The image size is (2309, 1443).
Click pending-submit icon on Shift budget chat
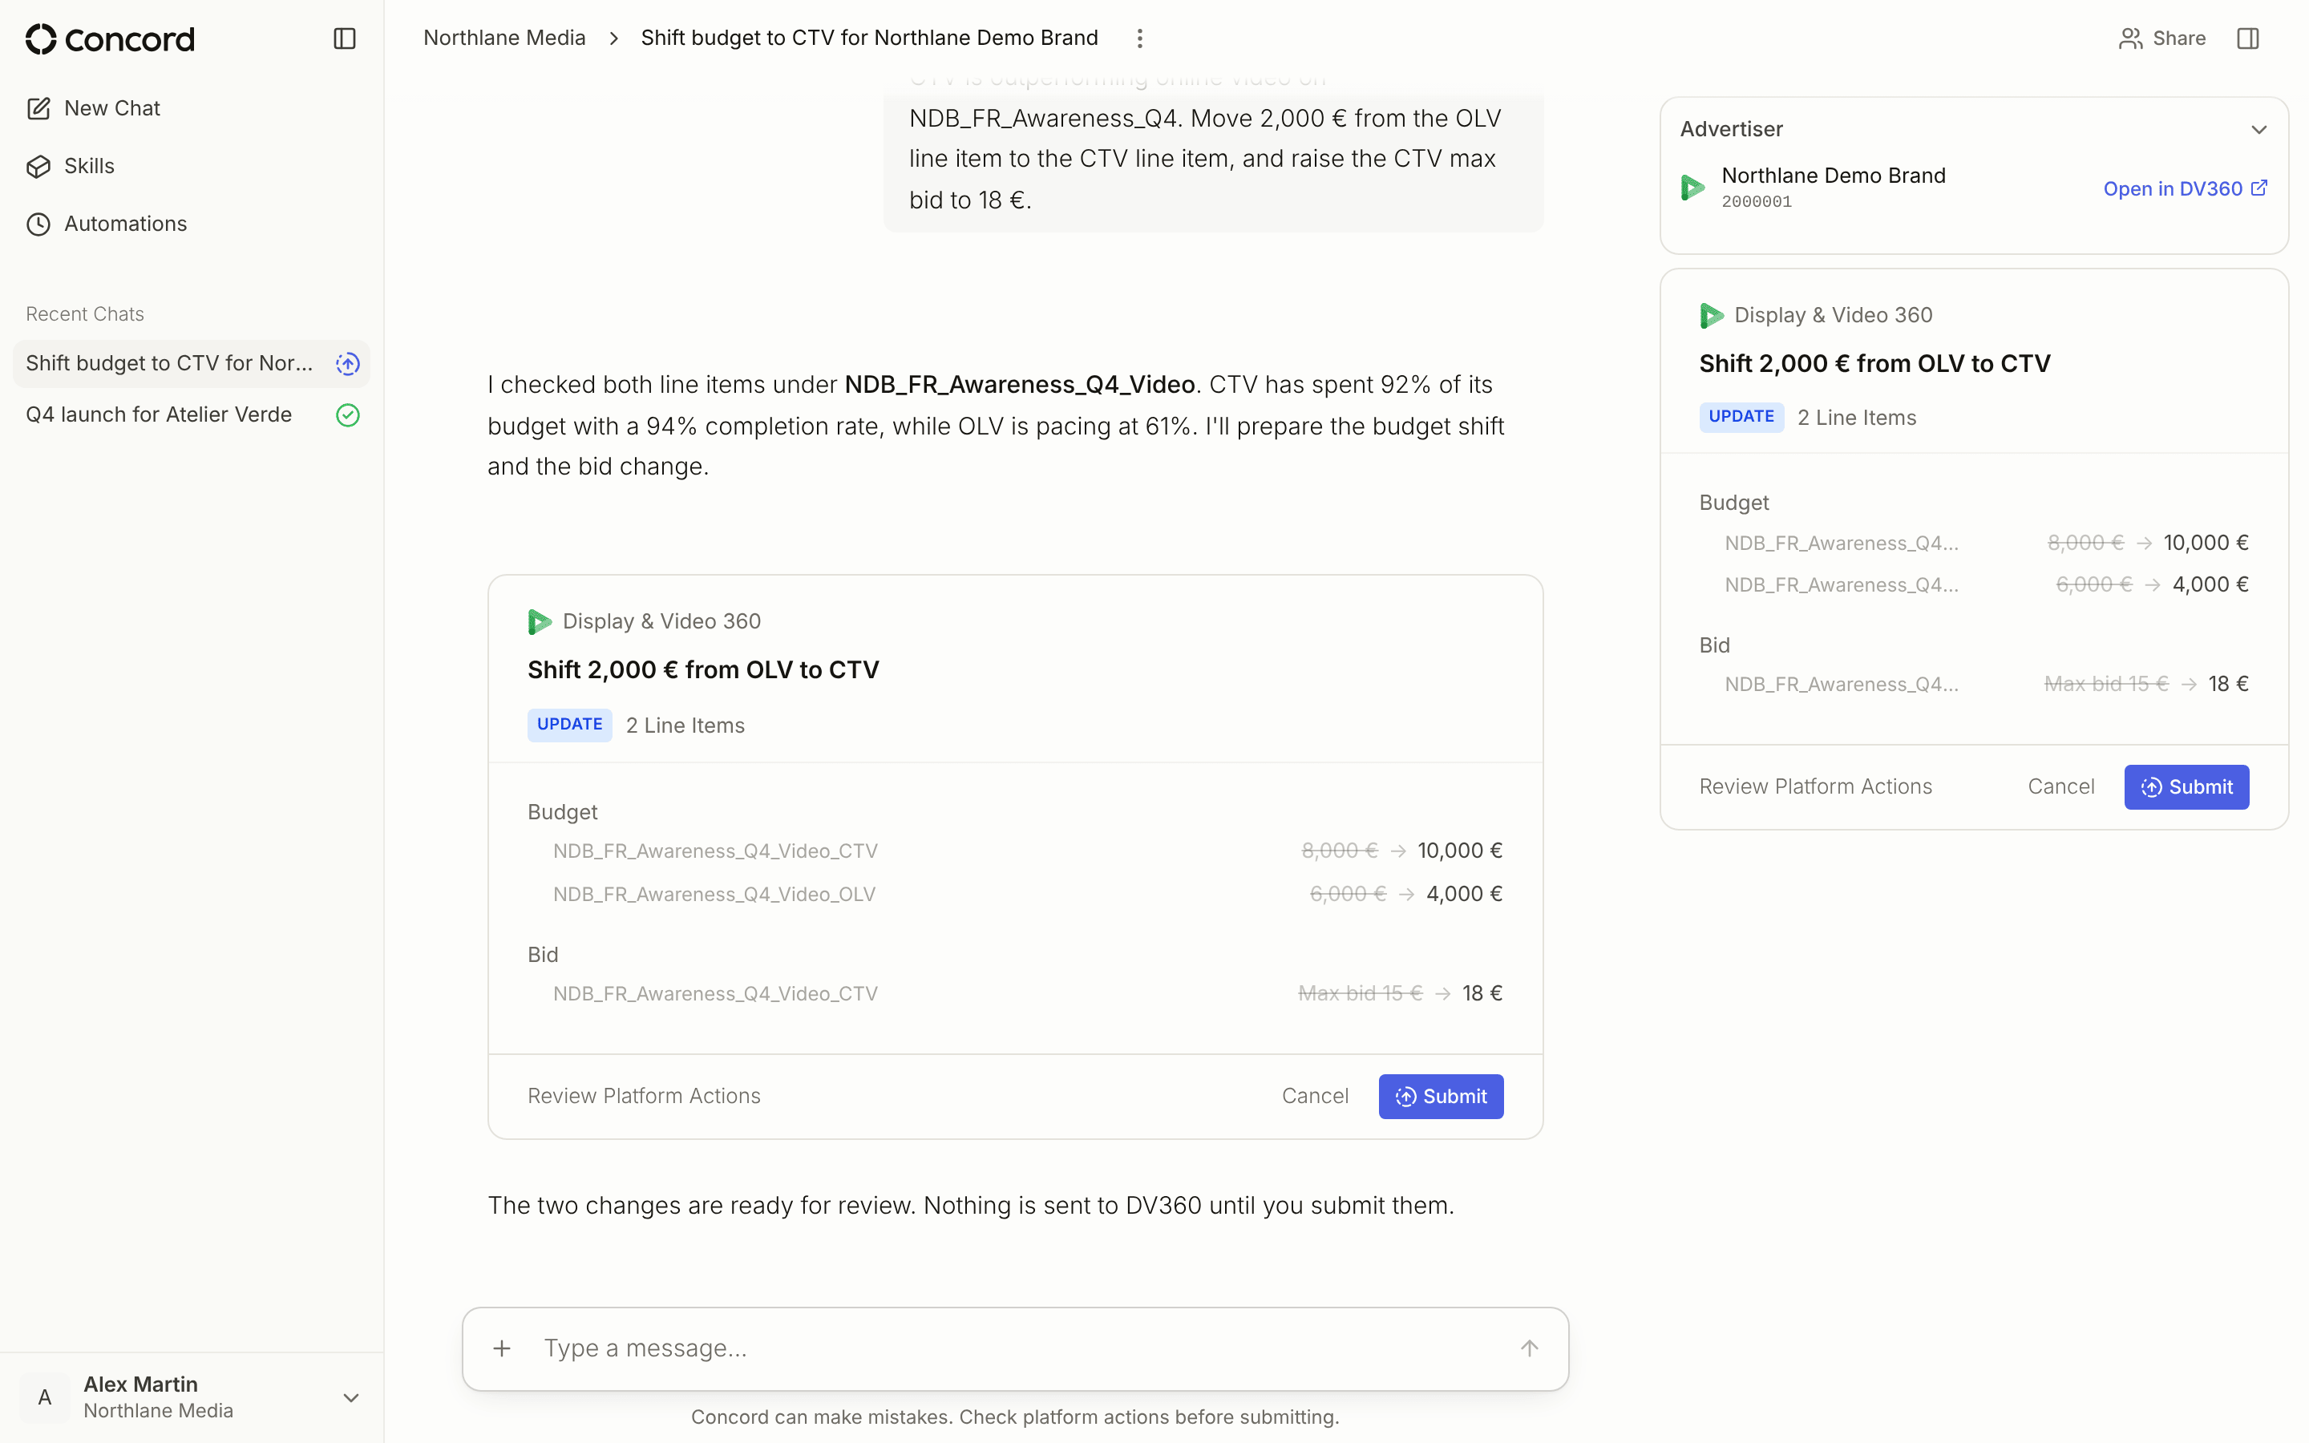pyautogui.click(x=347, y=364)
